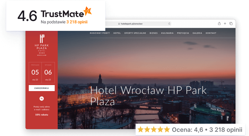Open a new tab with plus icon

click(x=225, y=23)
